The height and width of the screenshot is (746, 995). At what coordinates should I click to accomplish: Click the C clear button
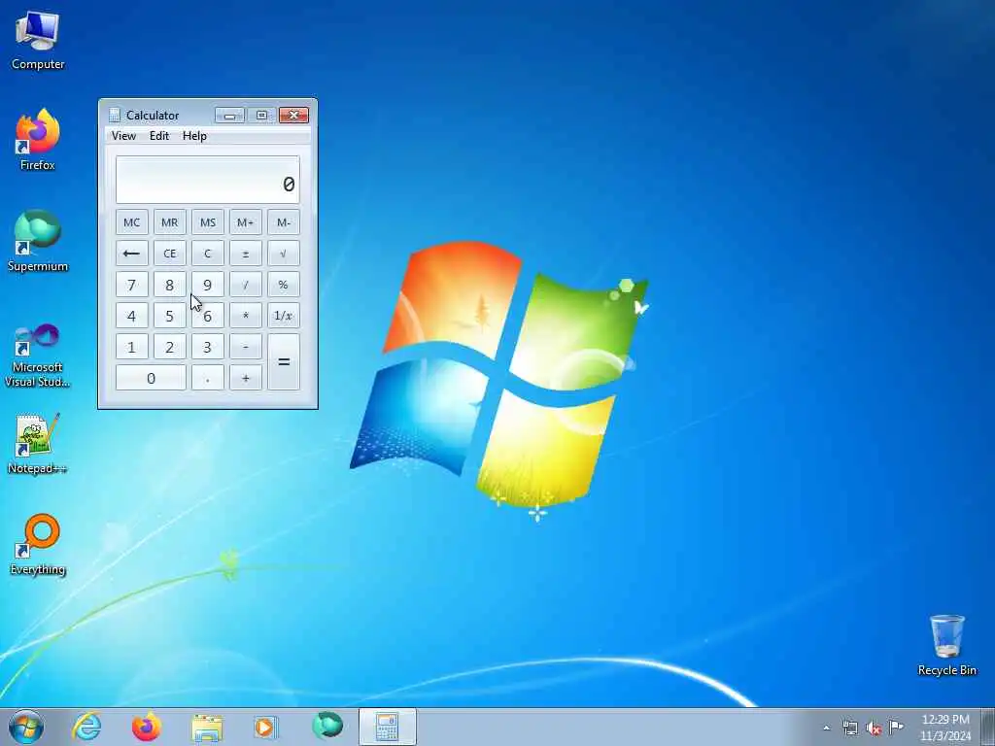point(208,254)
